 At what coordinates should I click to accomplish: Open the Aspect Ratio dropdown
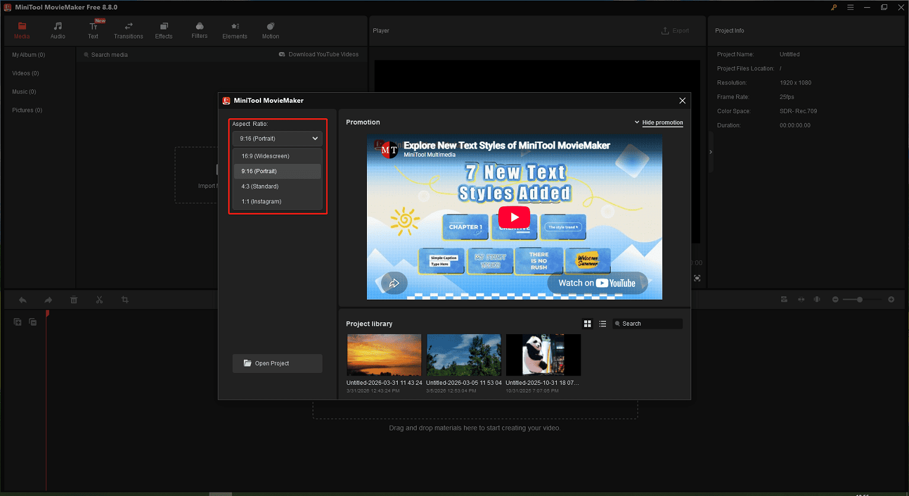click(x=278, y=138)
